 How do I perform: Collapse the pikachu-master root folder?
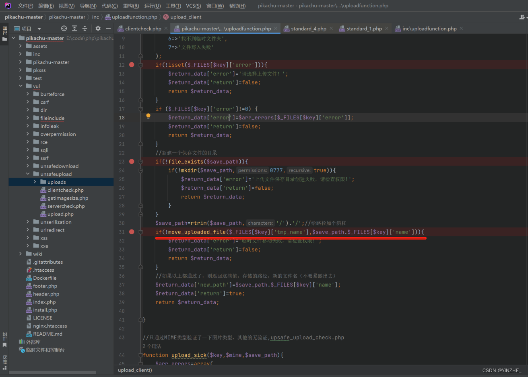pyautogui.click(x=13, y=38)
